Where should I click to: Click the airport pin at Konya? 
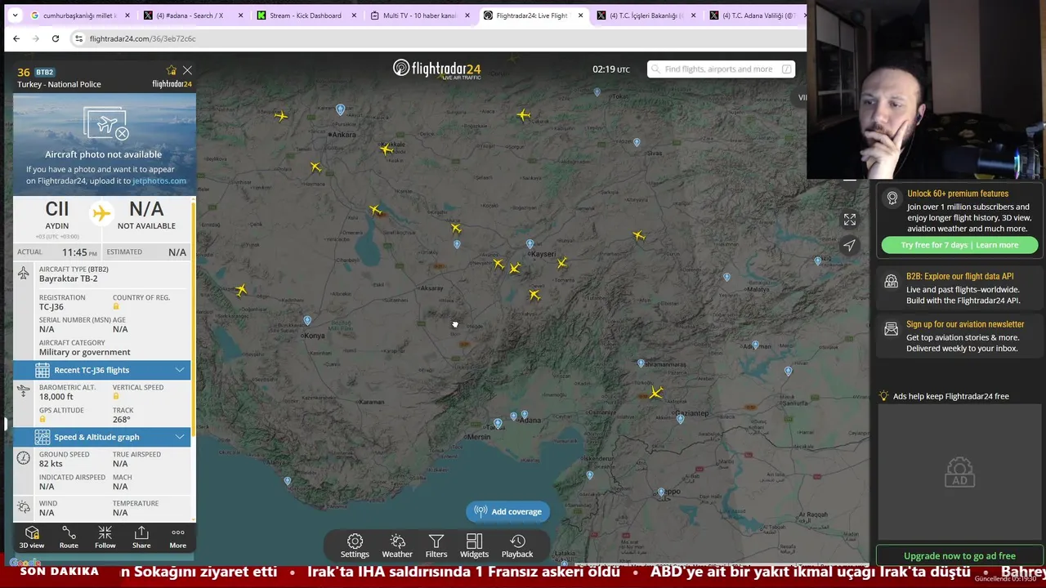(x=307, y=322)
